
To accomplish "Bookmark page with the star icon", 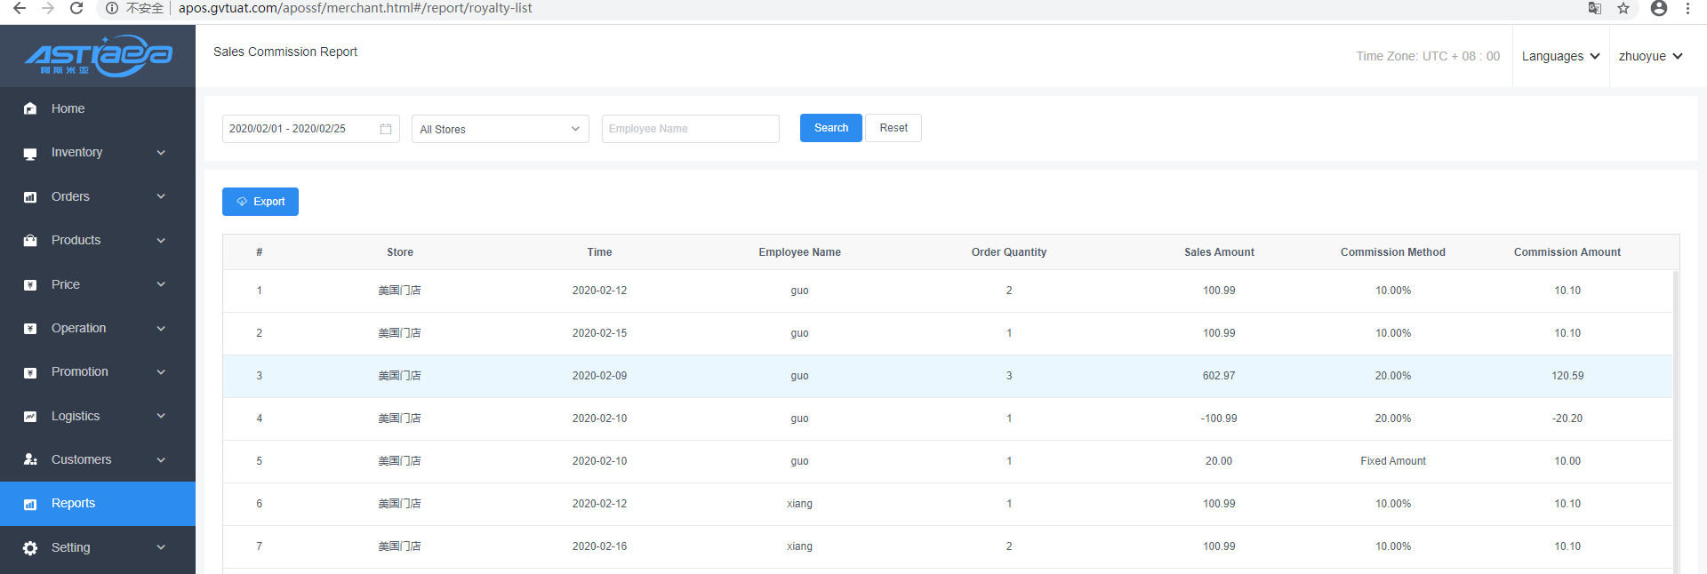I will (x=1623, y=8).
